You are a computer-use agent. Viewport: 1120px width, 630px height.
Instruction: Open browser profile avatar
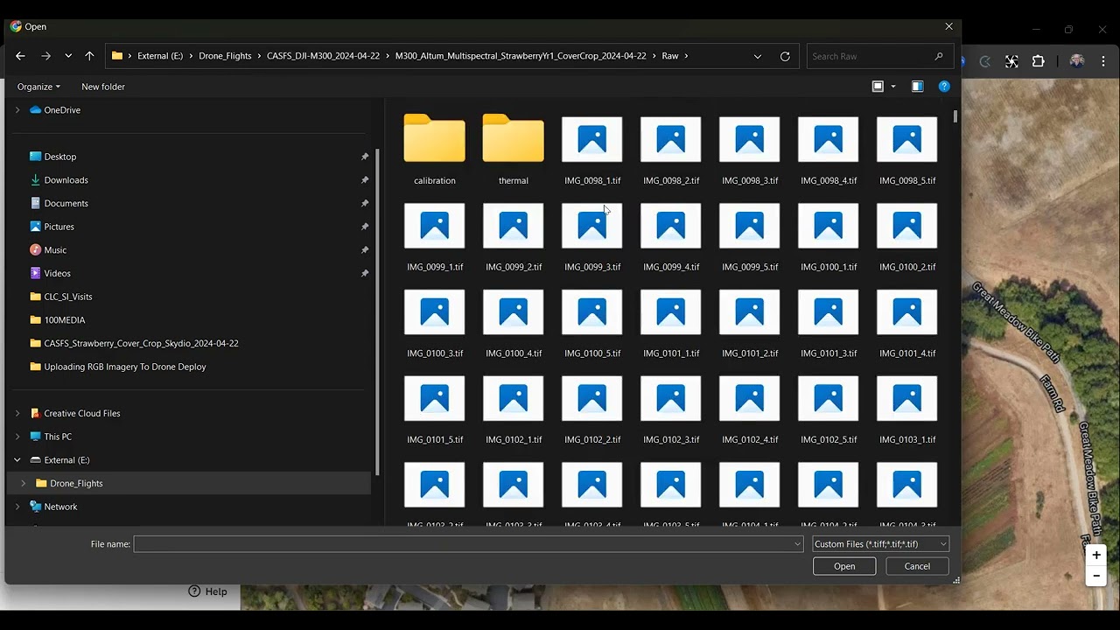click(1077, 61)
